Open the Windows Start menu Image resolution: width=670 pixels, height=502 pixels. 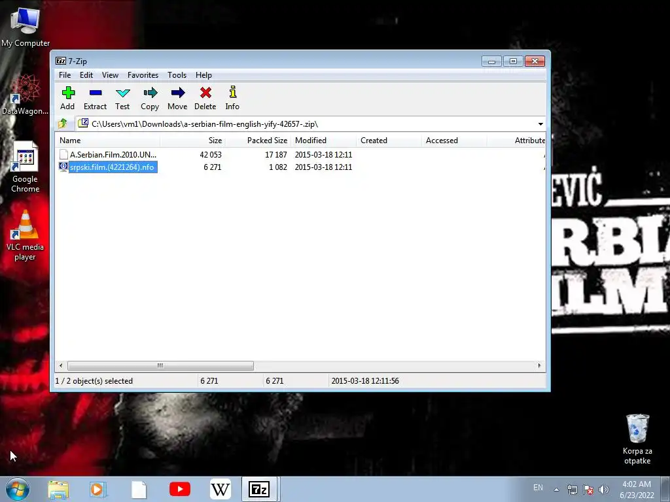pyautogui.click(x=18, y=489)
